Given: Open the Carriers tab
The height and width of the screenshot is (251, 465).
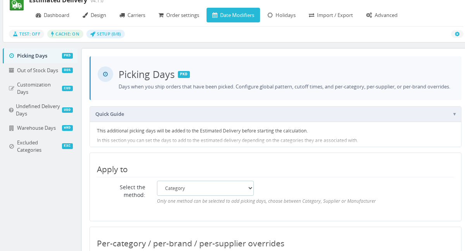Looking at the screenshot, I should pyautogui.click(x=132, y=15).
